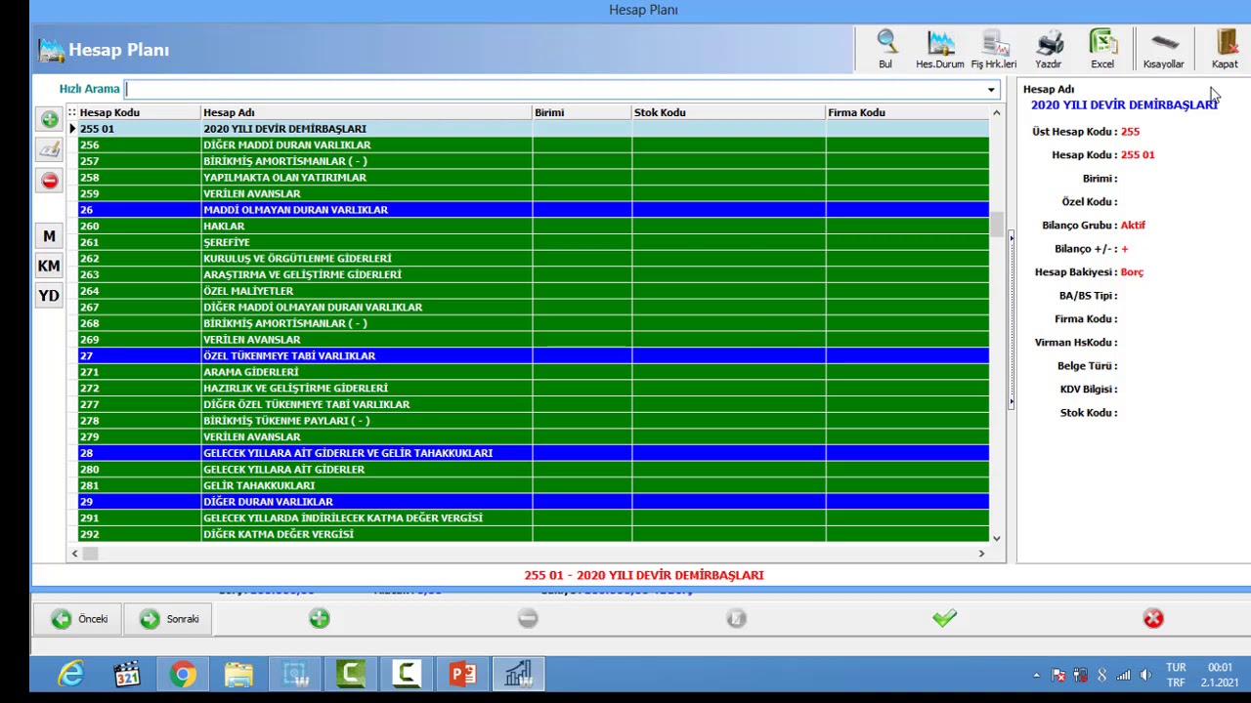The width and height of the screenshot is (1251, 703).
Task: Sort by Hesap Kodu column header
Action: [x=109, y=112]
